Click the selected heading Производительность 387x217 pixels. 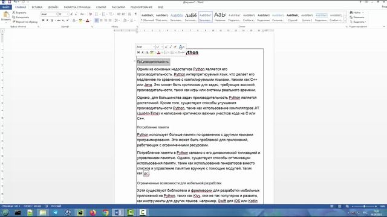pyautogui.click(x=152, y=61)
